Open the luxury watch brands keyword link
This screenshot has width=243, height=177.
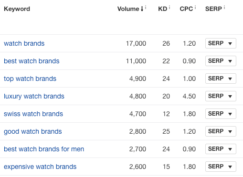[34, 96]
